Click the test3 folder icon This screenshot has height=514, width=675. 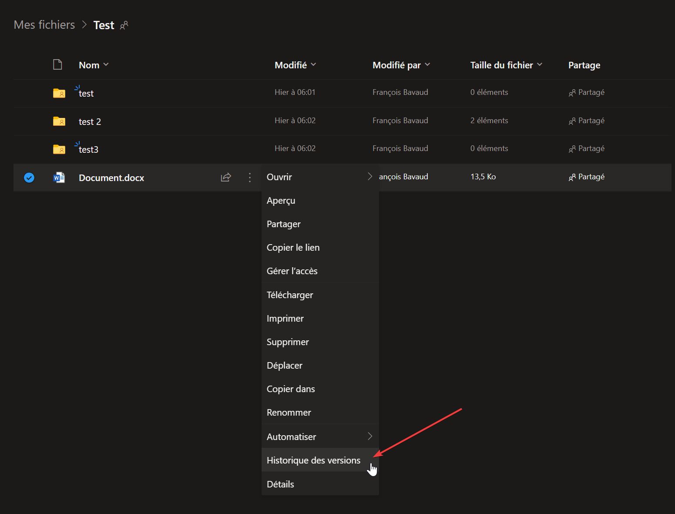59,149
